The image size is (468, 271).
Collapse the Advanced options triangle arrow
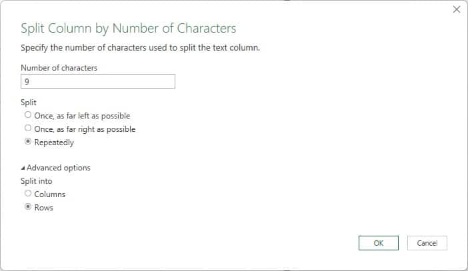(x=23, y=168)
